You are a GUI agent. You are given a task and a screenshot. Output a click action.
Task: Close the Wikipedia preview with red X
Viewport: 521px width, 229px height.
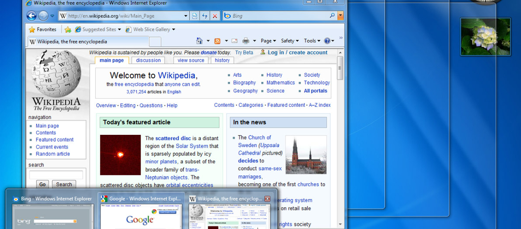(x=267, y=199)
